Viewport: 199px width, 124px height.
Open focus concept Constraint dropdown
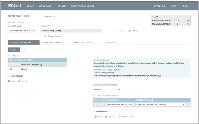pyautogui.click(x=22, y=31)
